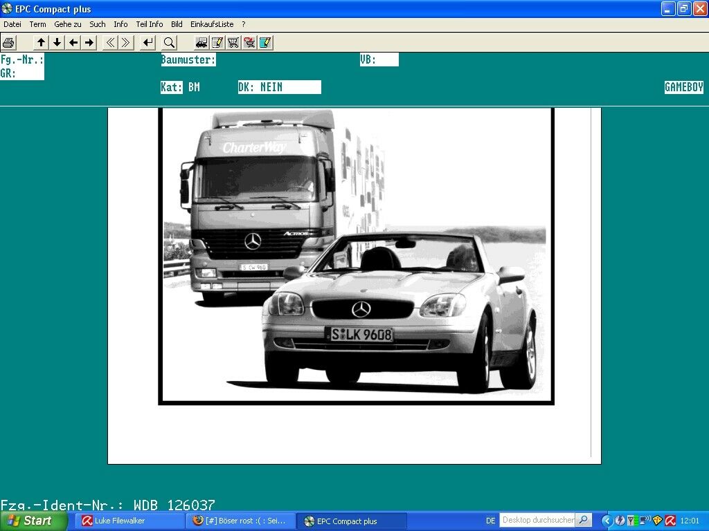Click EPC Compact plus taskbar button
Image resolution: width=709 pixels, height=531 pixels.
click(x=351, y=521)
